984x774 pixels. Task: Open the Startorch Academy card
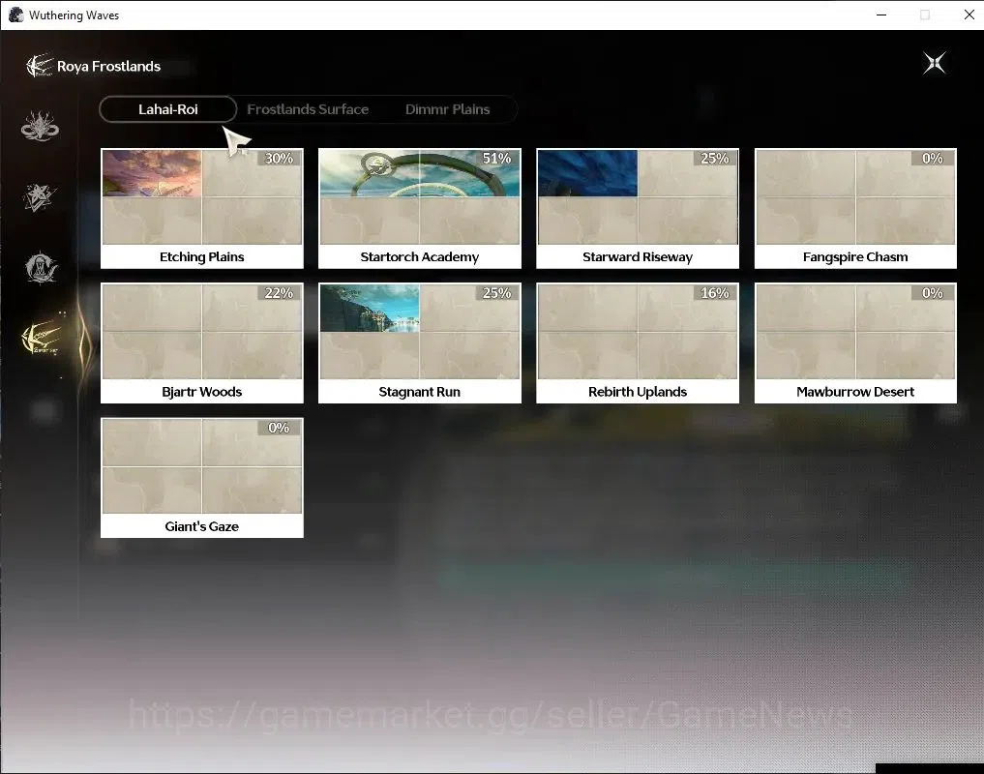[x=420, y=208]
